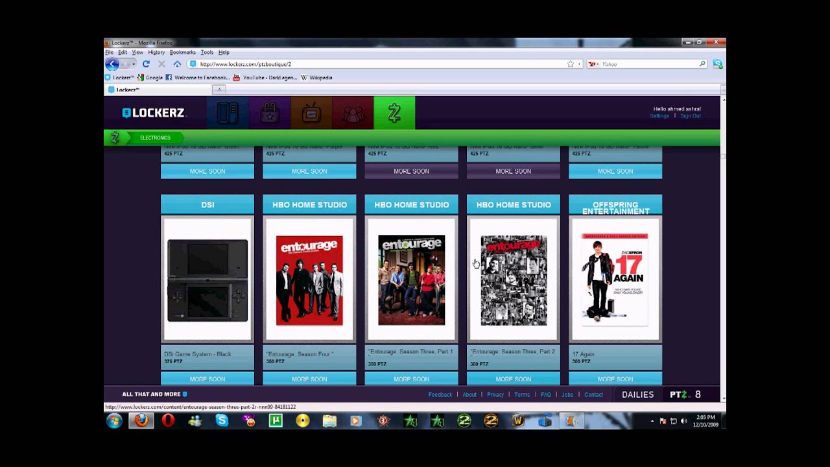
Task: Open the Edit menu
Action: [123, 53]
